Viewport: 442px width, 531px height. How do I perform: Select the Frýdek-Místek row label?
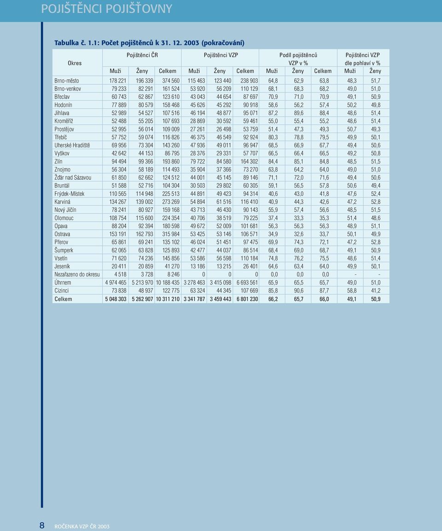(x=70, y=194)
